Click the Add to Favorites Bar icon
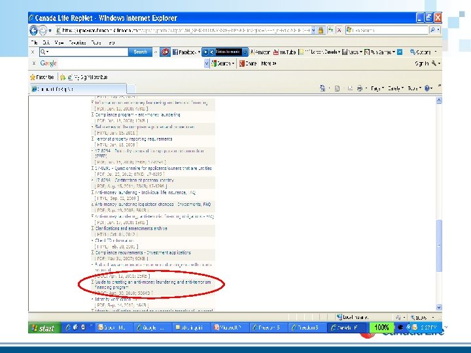 click(x=63, y=77)
